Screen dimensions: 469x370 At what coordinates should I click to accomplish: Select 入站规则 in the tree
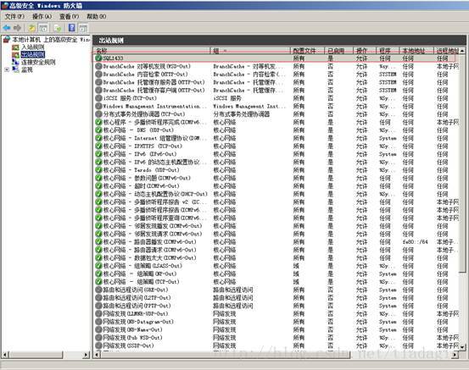click(33, 47)
